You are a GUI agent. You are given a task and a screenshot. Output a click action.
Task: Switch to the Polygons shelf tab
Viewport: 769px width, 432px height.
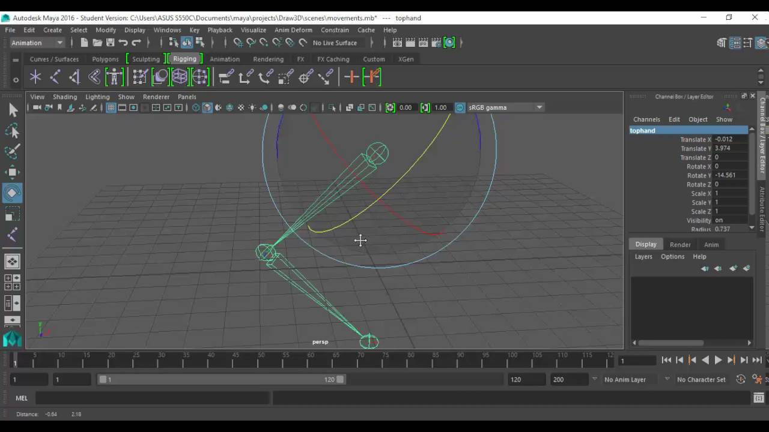[x=105, y=59]
